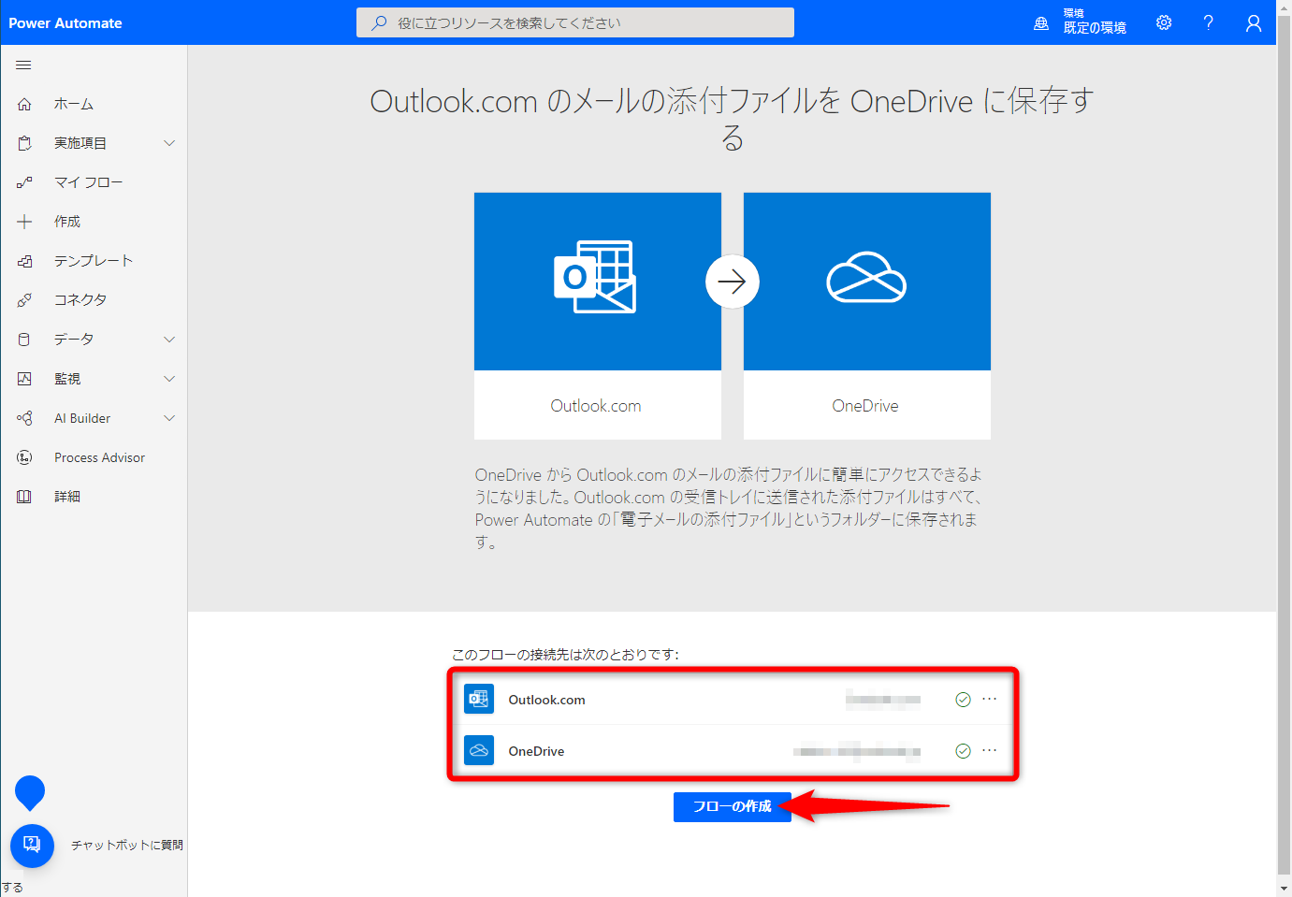
Task: Open the ホーム page from the sidebar
Action: click(72, 103)
